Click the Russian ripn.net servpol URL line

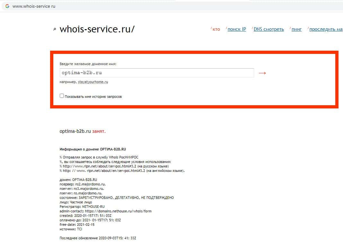[x=114, y=166]
